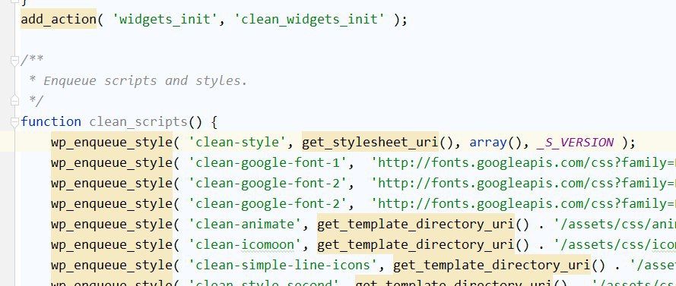
Task: Click wp_enqueue_style on the 'clean-simple-line-icons' line
Action: click(x=112, y=265)
